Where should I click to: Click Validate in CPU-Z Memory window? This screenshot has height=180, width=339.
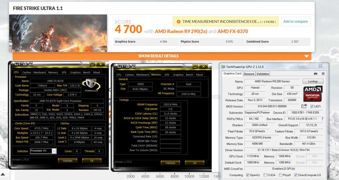[170, 163]
